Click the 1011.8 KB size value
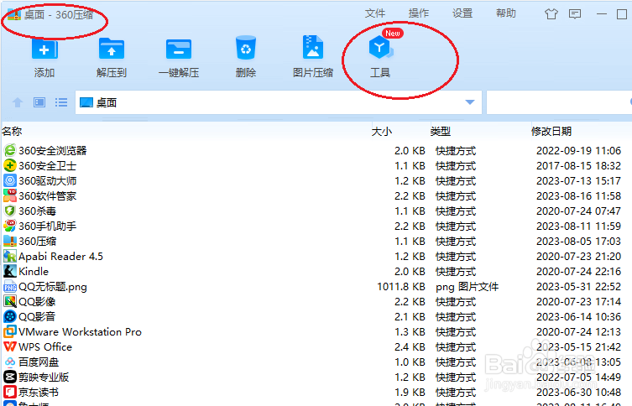This screenshot has width=632, height=406. click(401, 287)
